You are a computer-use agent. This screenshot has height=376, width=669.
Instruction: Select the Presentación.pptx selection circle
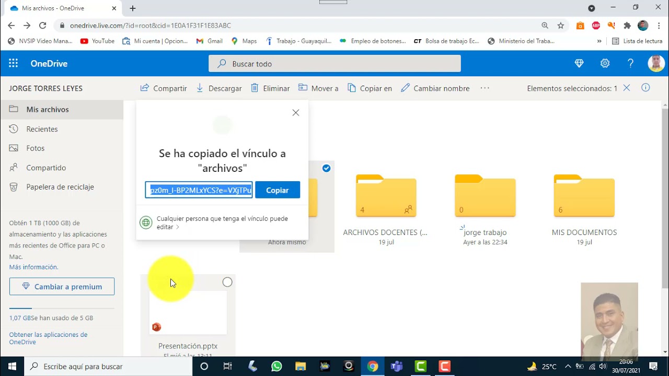(227, 282)
